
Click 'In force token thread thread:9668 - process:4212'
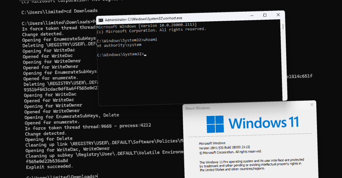click(x=88, y=126)
